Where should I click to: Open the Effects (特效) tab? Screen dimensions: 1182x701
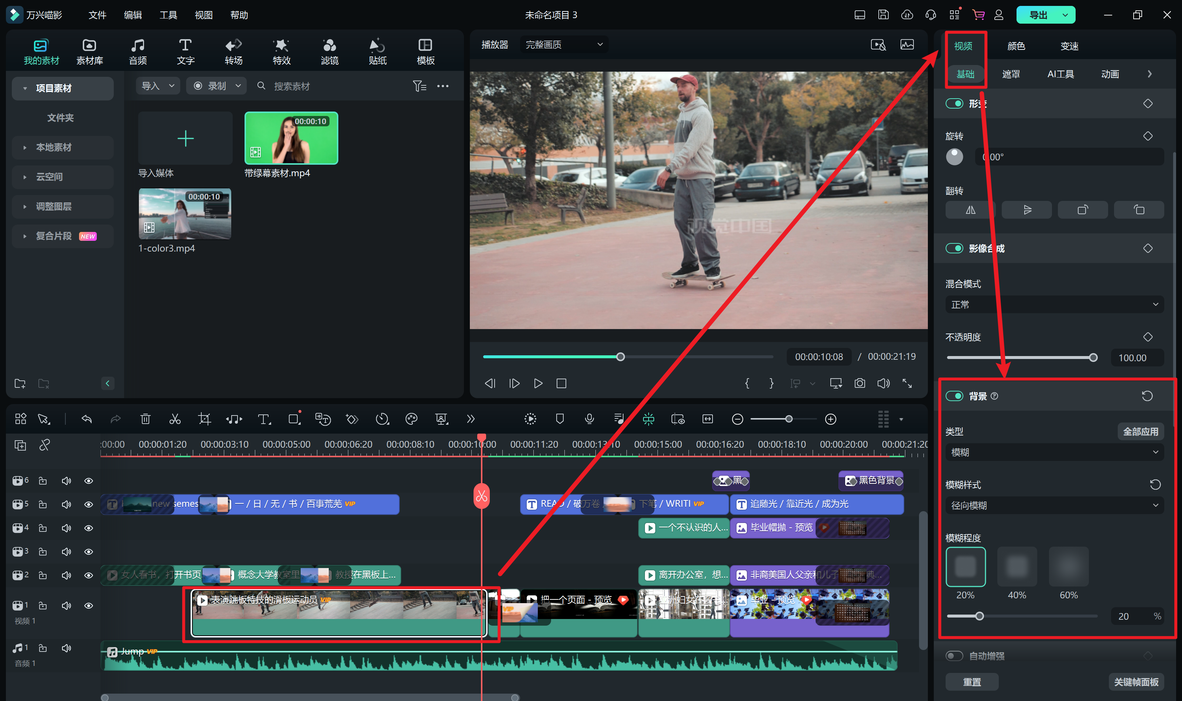click(x=281, y=51)
